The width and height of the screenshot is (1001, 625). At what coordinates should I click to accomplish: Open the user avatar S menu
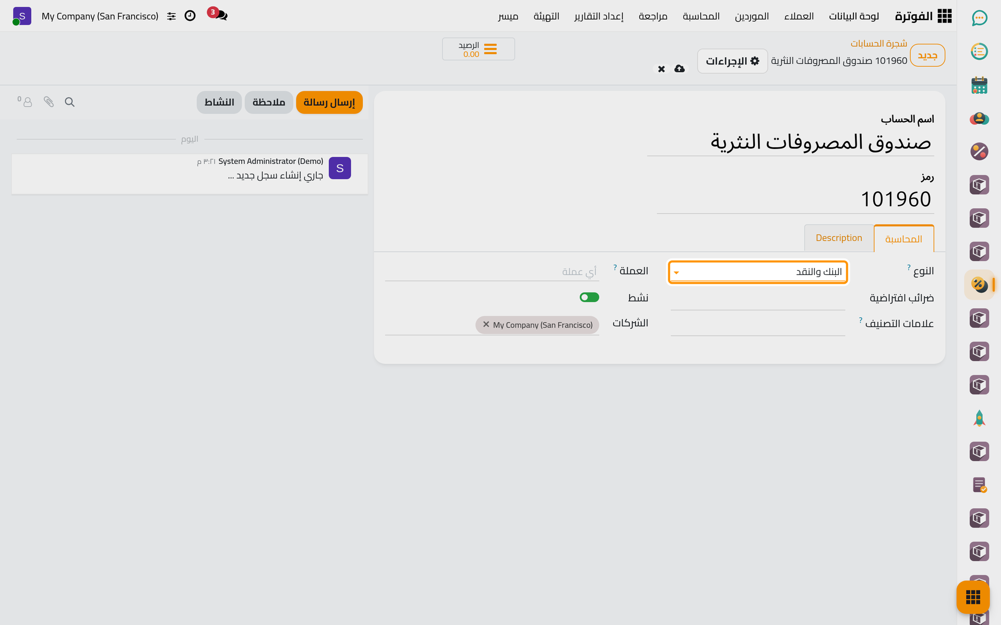[21, 16]
